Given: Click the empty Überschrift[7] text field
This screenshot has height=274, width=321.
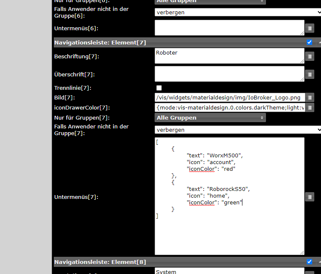Looking at the screenshot, I should [229, 74].
